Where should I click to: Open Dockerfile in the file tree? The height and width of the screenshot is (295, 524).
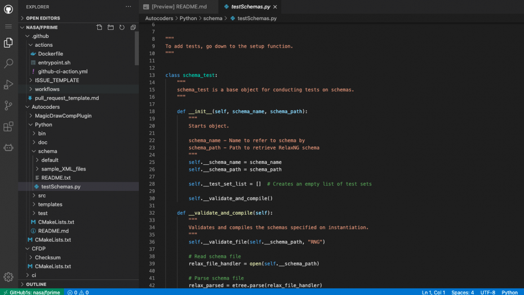coord(50,54)
